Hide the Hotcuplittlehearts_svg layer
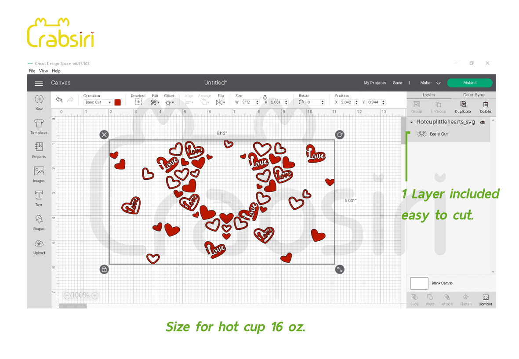This screenshot has width=519, height=359. pyautogui.click(x=483, y=123)
